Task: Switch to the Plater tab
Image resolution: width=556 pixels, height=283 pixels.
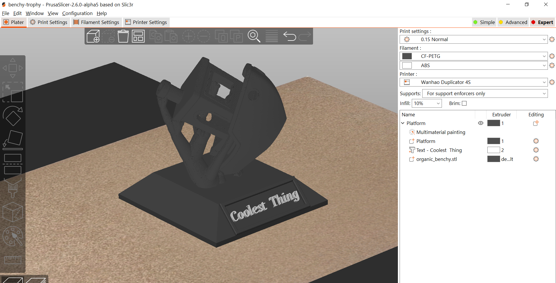Action: [14, 22]
